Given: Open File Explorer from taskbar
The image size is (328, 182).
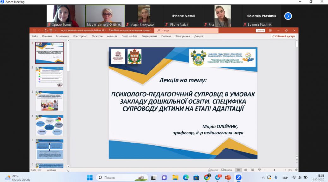Looking at the screenshot, I should coord(175,178).
